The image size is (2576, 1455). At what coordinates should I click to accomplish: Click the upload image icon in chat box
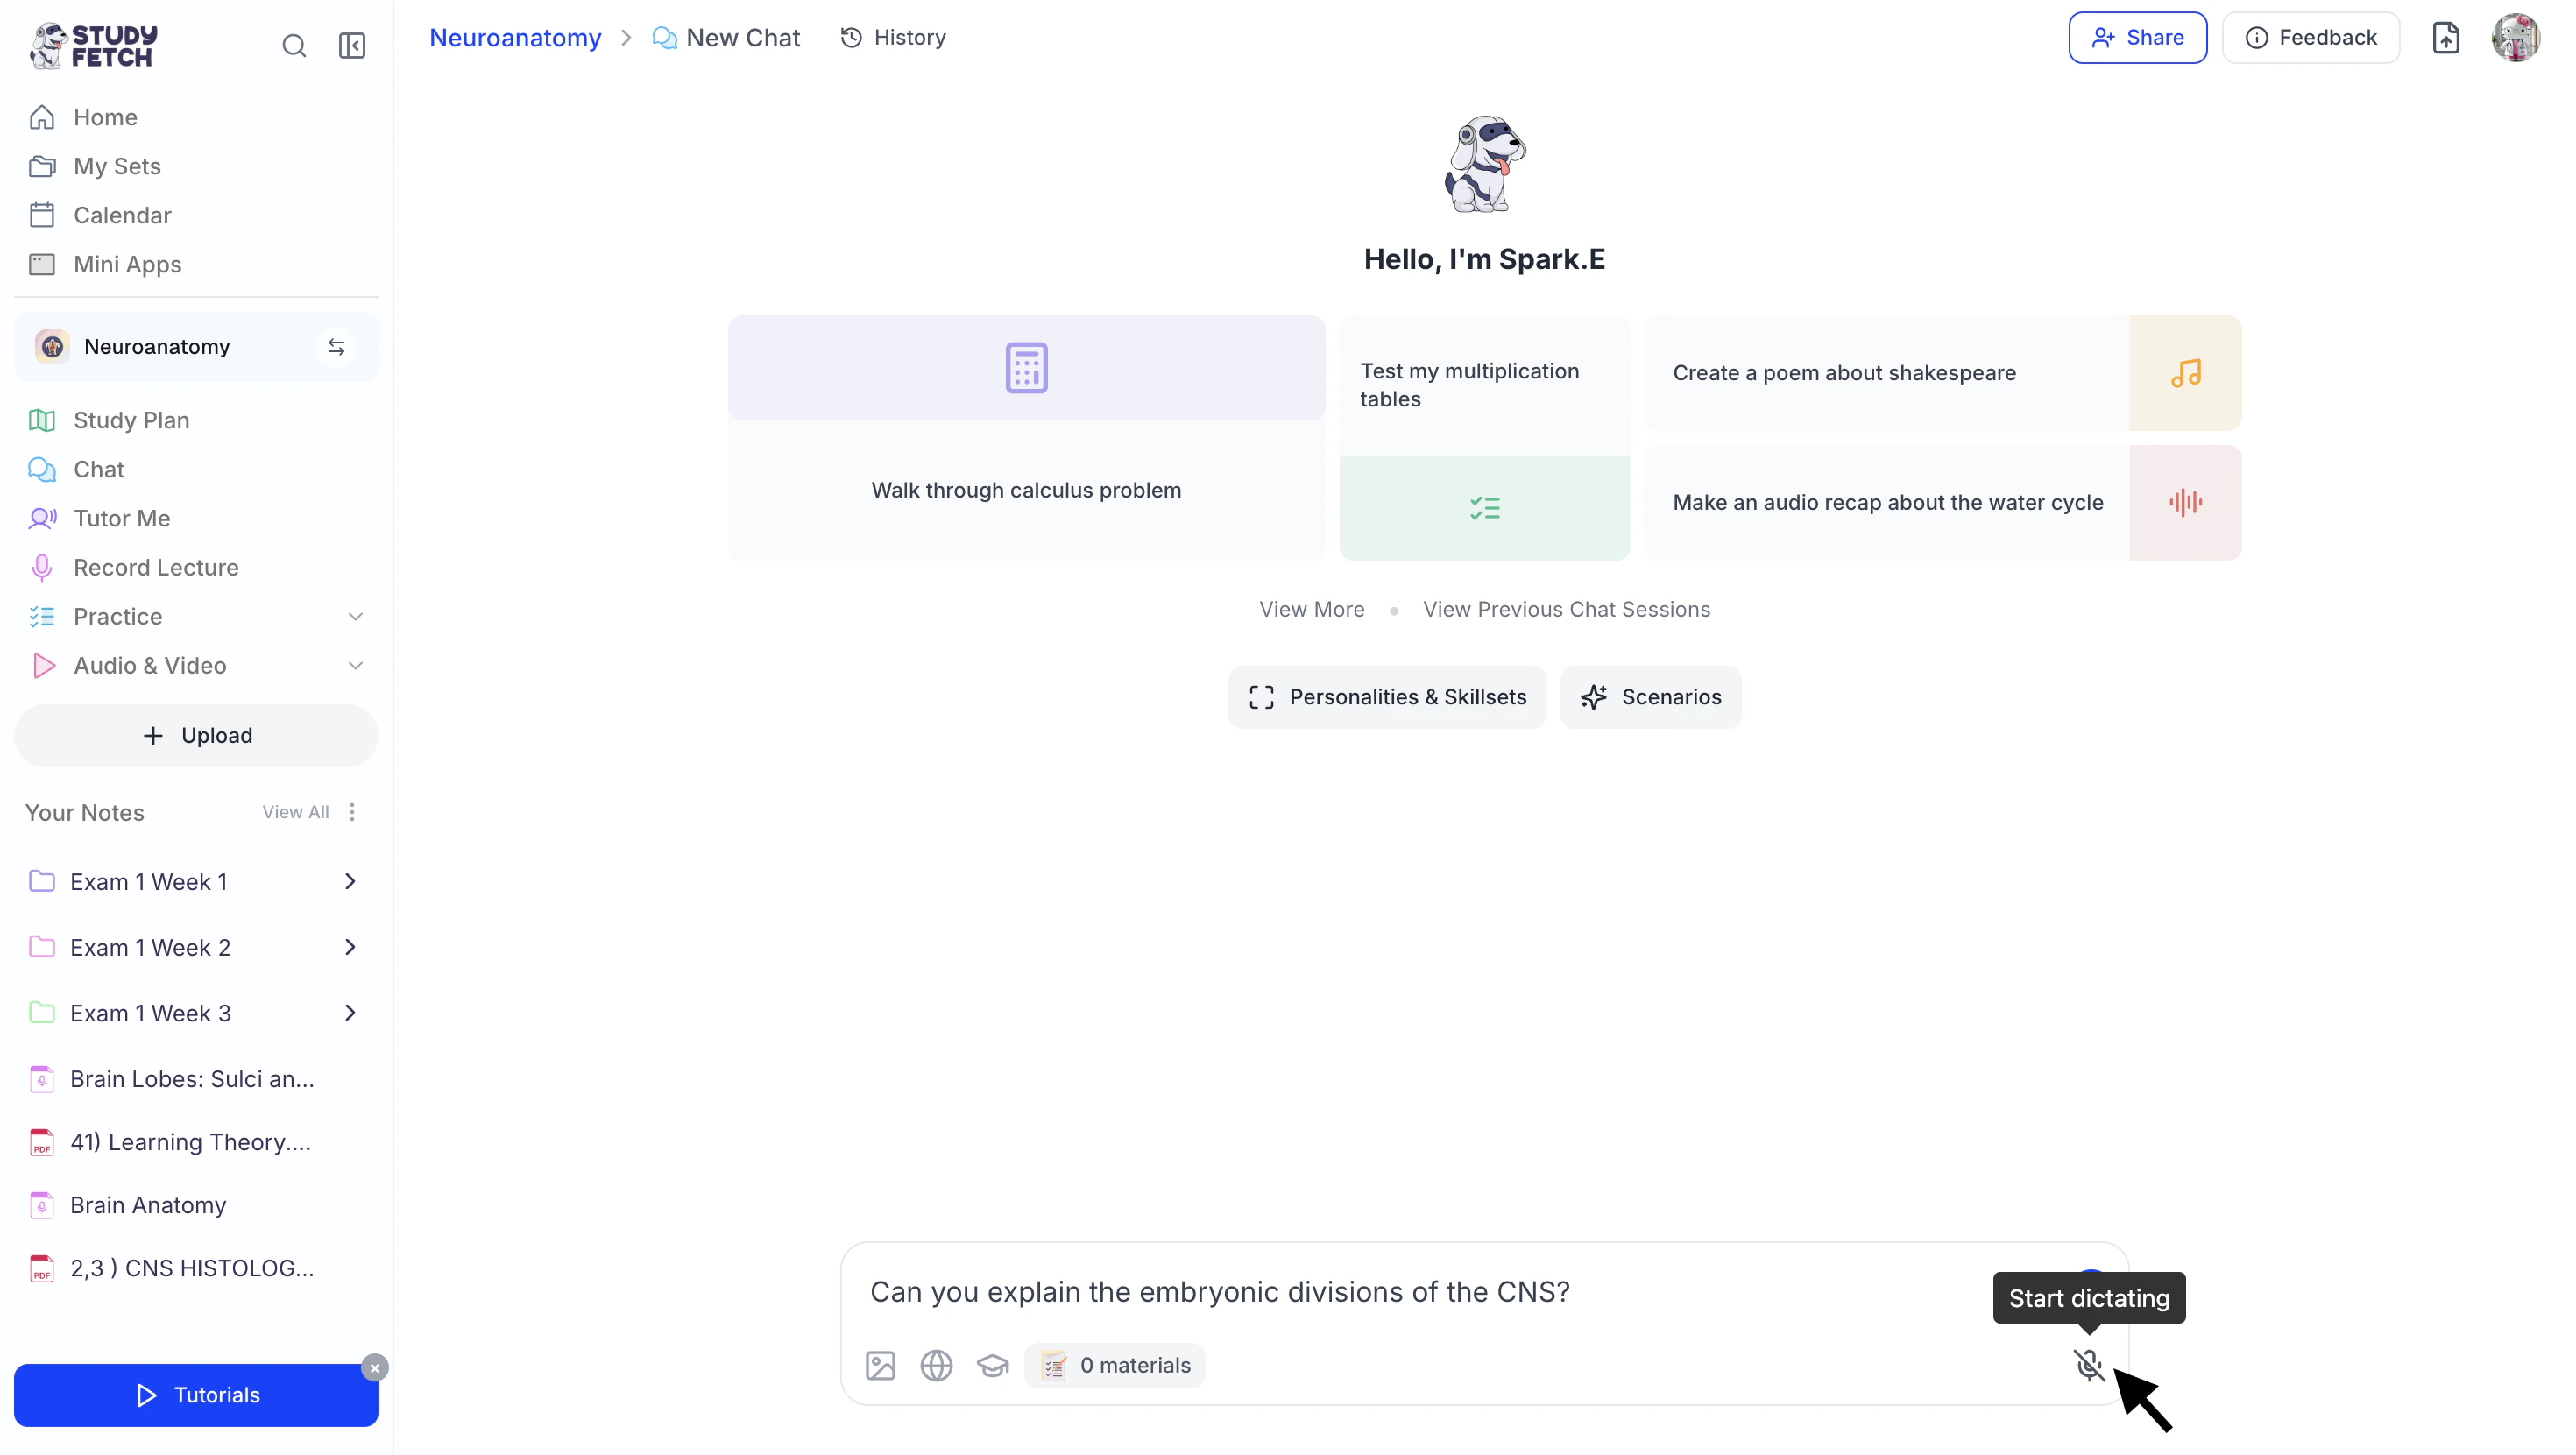coord(880,1365)
